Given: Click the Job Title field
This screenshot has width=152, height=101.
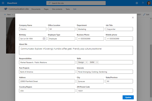Looking at the screenshot, I should point(119,29).
